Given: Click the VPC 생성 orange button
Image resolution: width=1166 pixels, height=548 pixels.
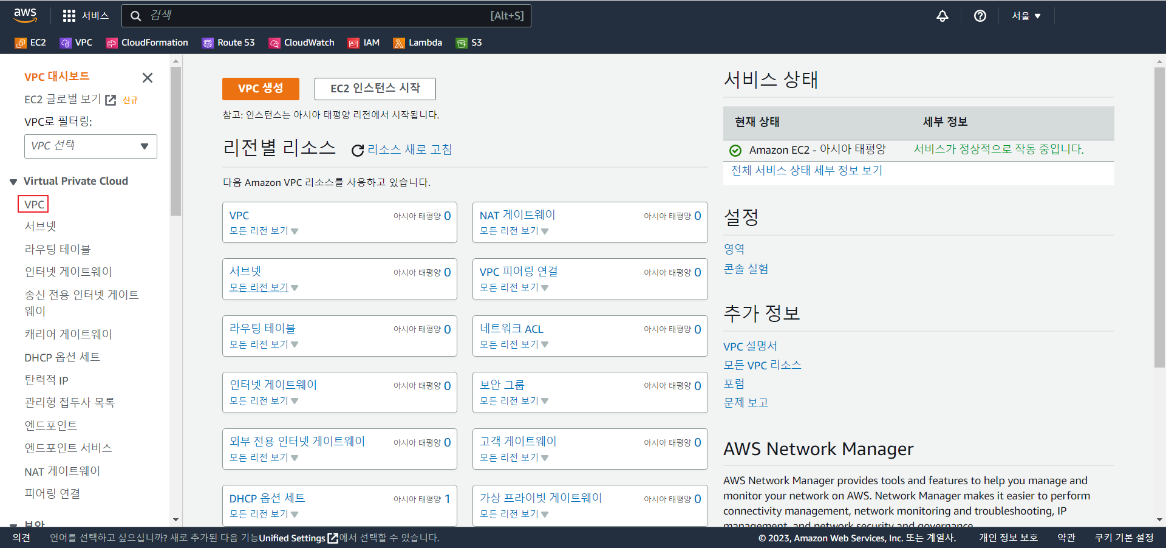Looking at the screenshot, I should pyautogui.click(x=261, y=89).
